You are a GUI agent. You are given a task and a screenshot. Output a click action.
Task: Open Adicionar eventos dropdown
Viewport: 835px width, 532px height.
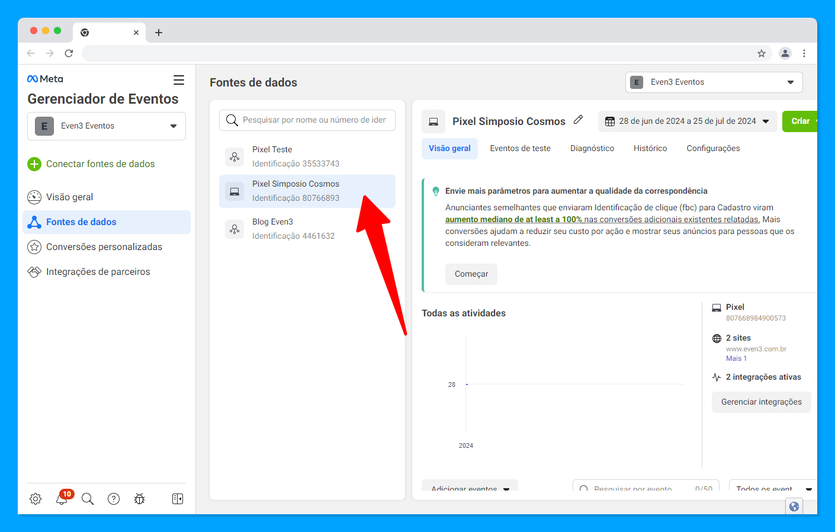click(470, 485)
